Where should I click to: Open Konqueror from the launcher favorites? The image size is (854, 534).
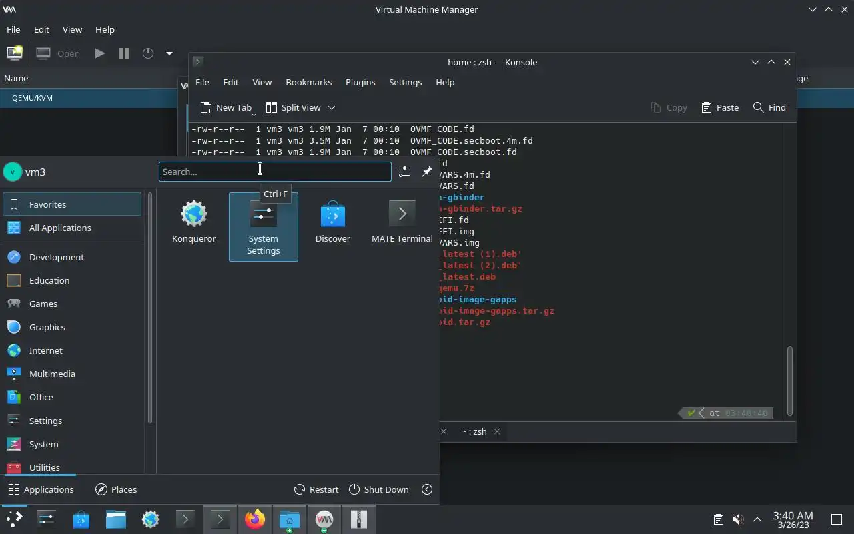193,222
